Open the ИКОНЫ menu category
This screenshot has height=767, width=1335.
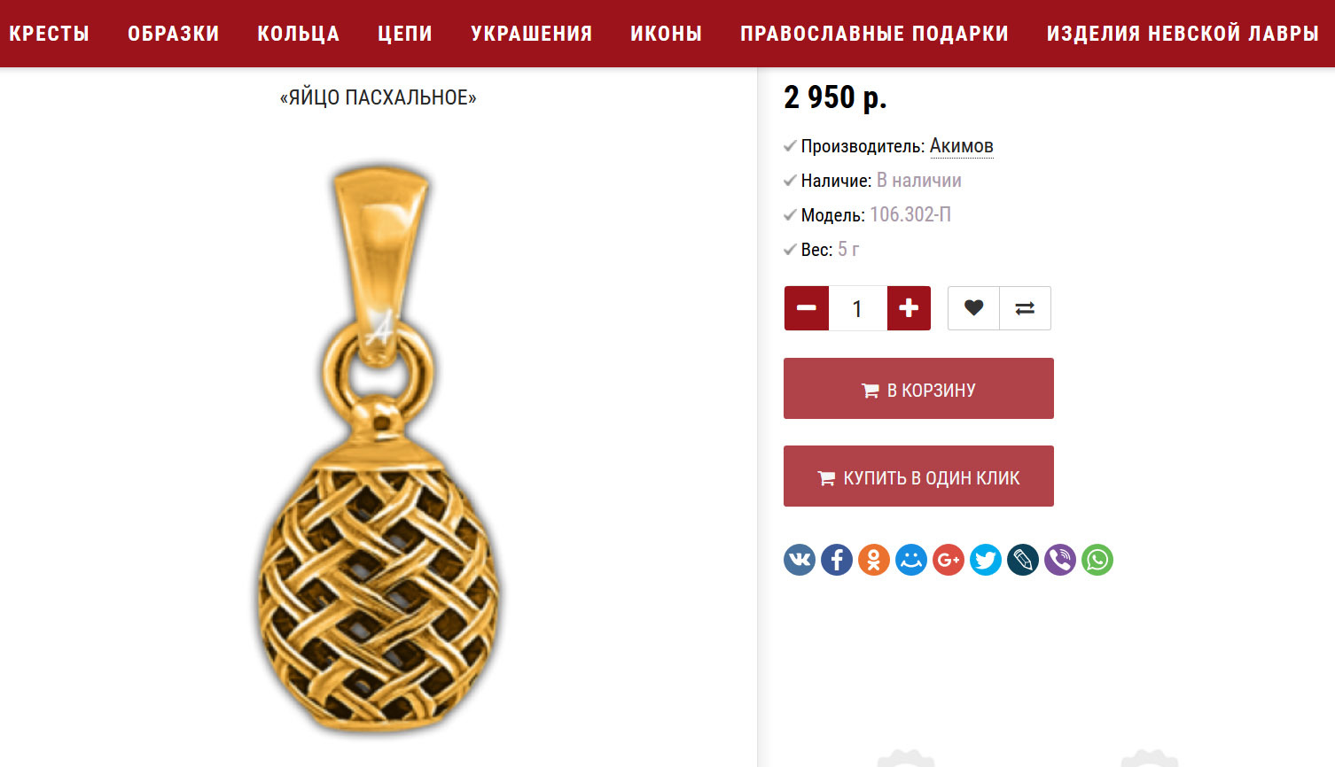coord(667,34)
